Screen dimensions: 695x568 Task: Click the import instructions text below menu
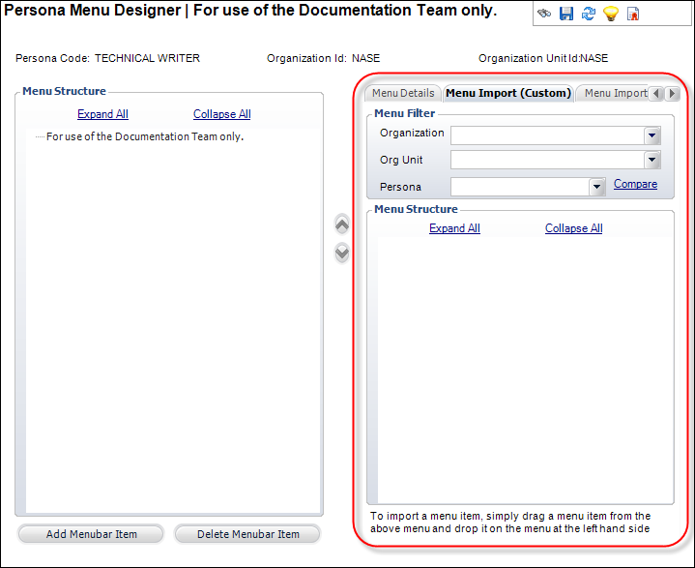510,523
